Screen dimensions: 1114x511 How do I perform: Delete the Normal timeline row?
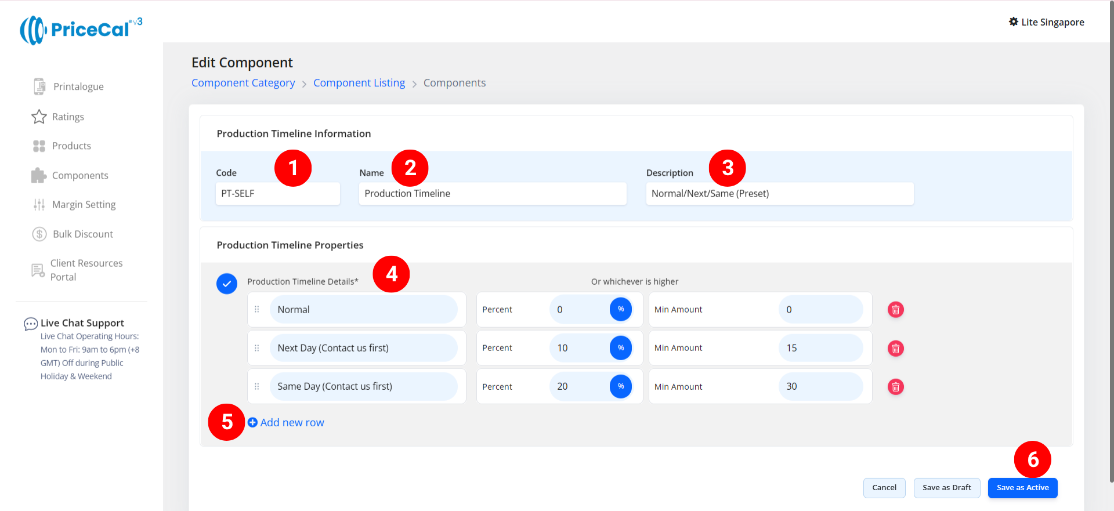[x=895, y=310]
